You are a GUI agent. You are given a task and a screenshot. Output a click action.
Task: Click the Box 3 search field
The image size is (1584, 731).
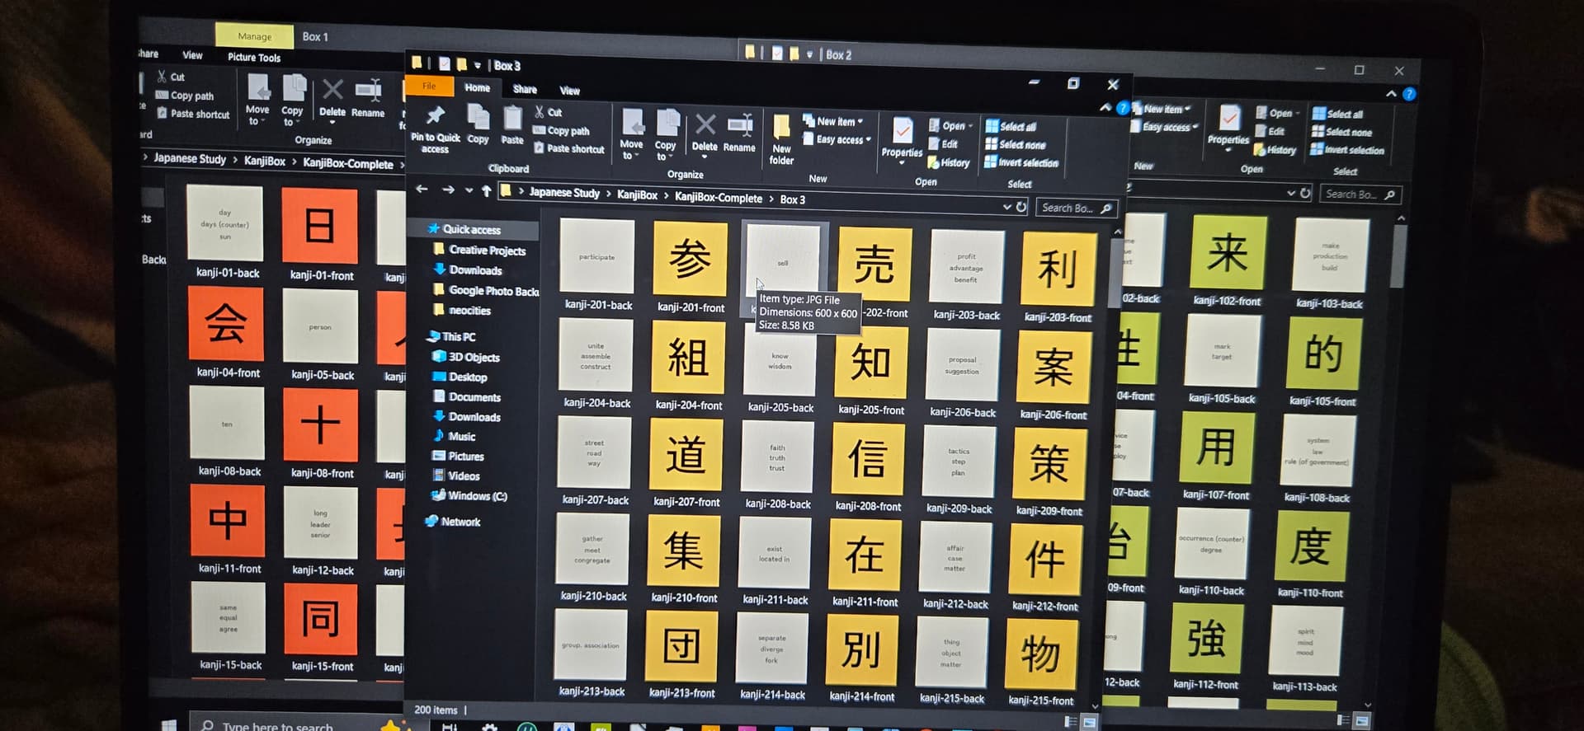pos(1068,209)
